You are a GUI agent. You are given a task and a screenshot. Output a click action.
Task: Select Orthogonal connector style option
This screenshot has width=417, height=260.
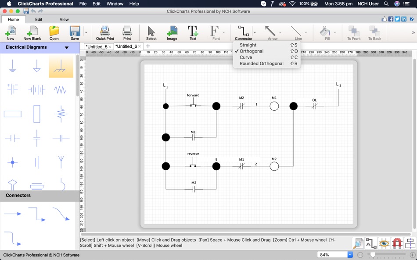[266, 51]
